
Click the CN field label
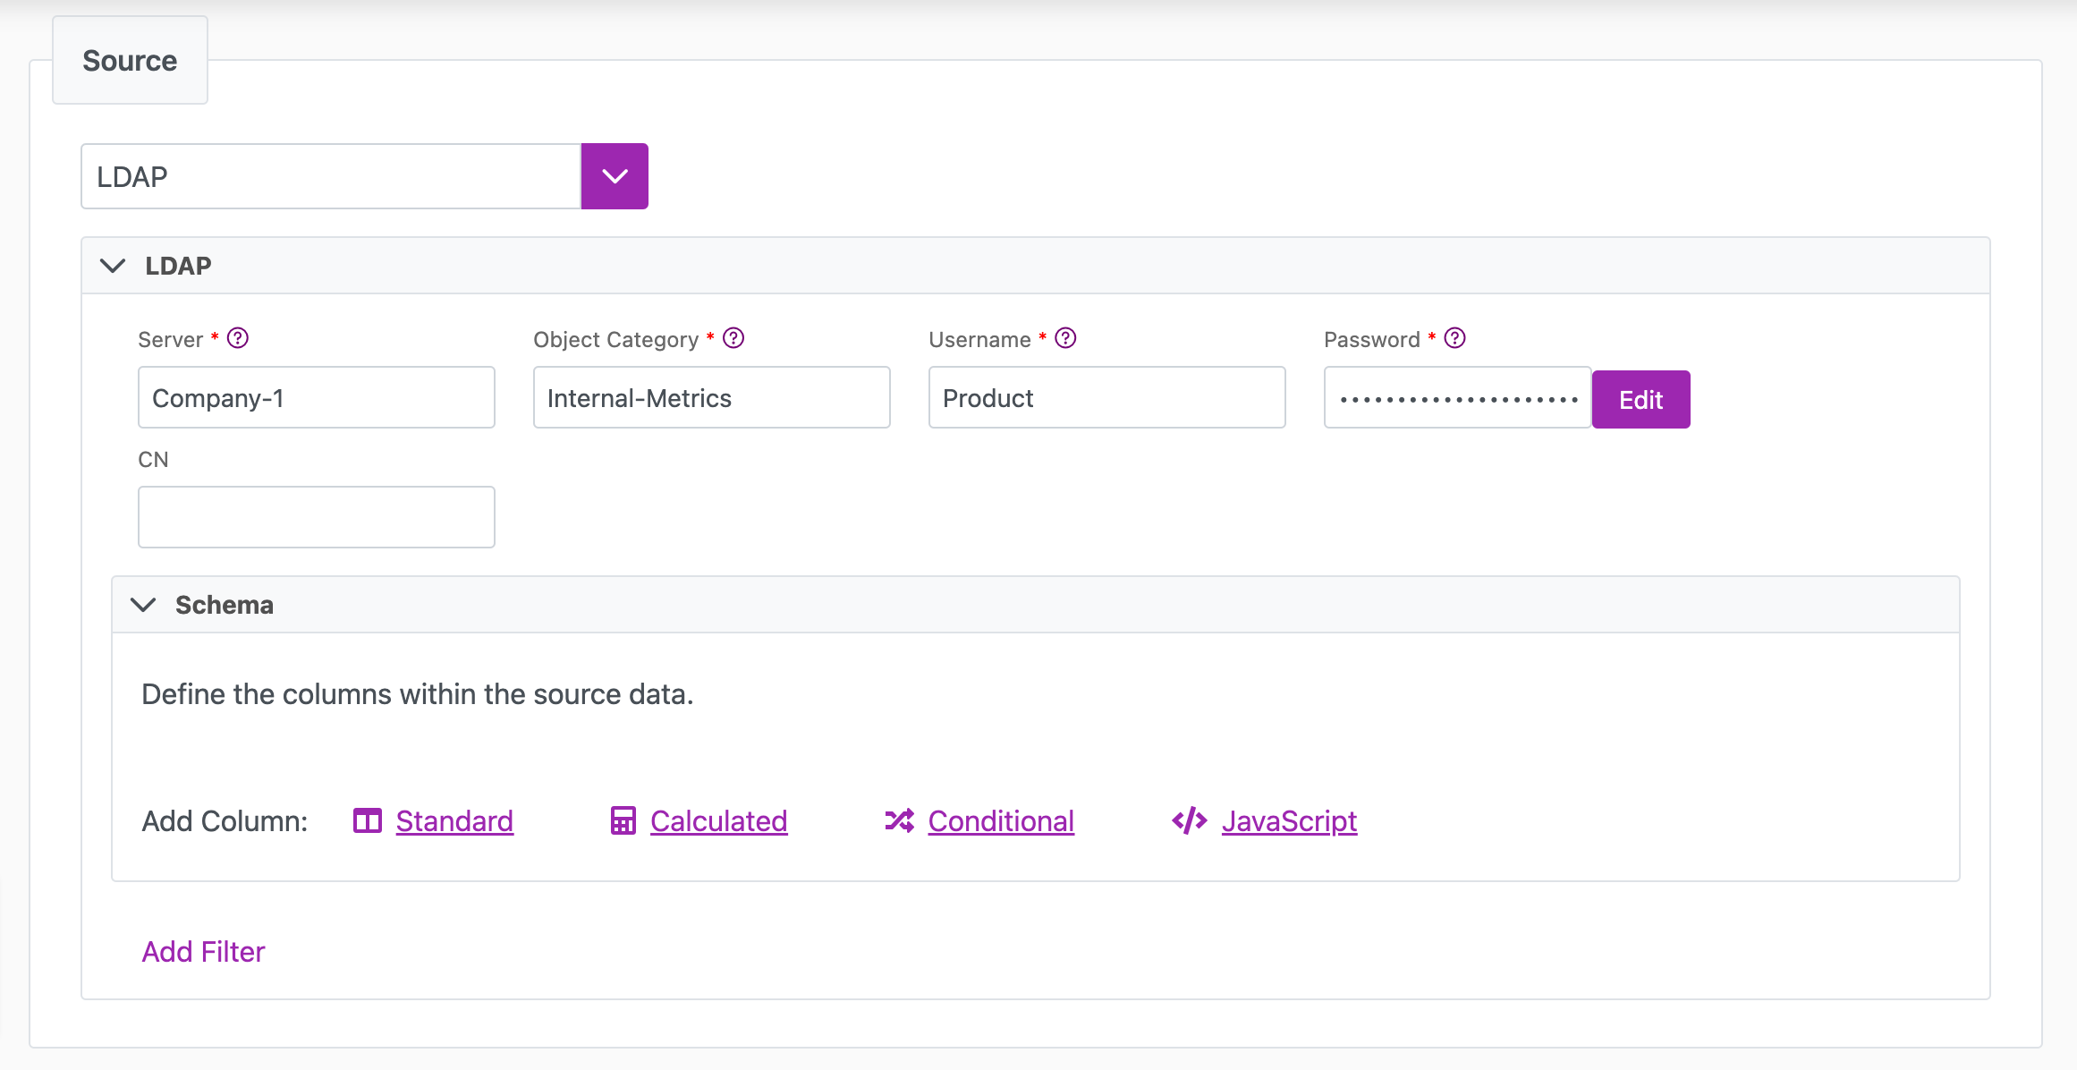tap(153, 460)
